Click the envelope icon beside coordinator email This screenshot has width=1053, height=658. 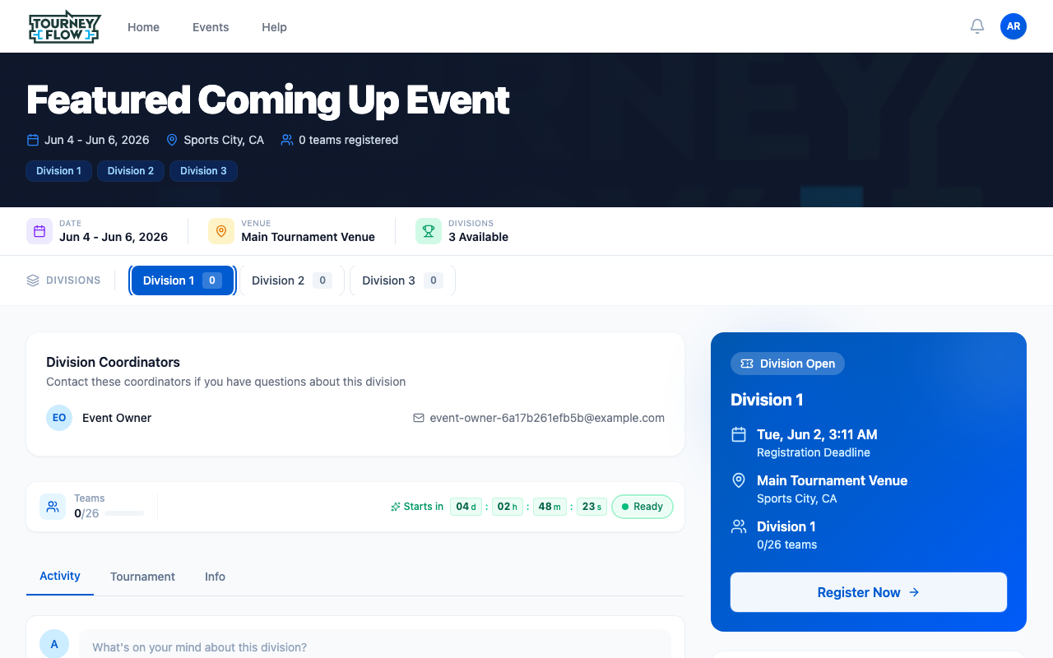click(419, 418)
